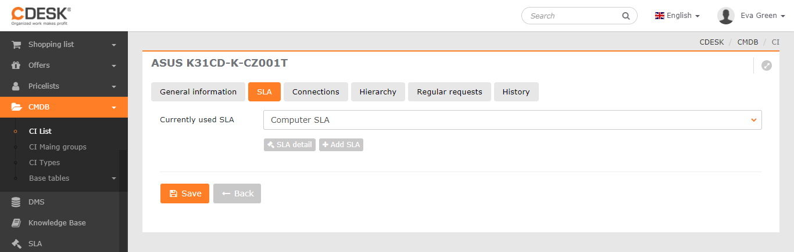The height and width of the screenshot is (252, 794).
Task: Click the SLA detail button
Action: [289, 145]
